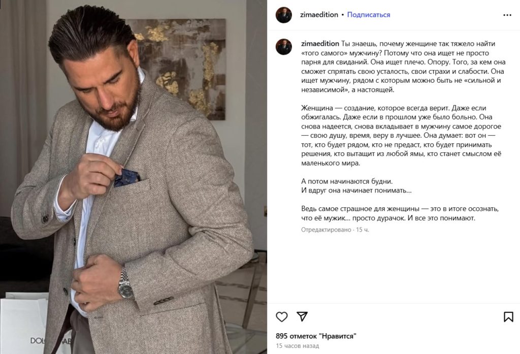Save the post with the bookmark icon

tap(508, 317)
